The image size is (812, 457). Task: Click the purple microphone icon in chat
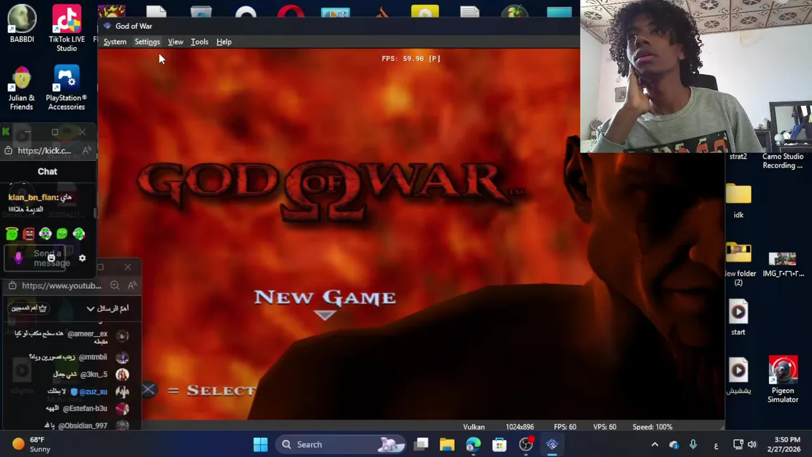coord(18,258)
